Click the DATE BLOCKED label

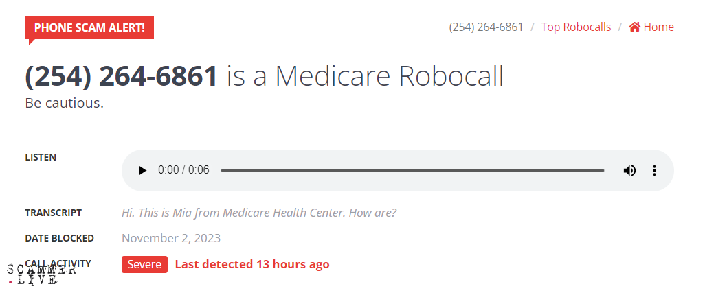[59, 238]
